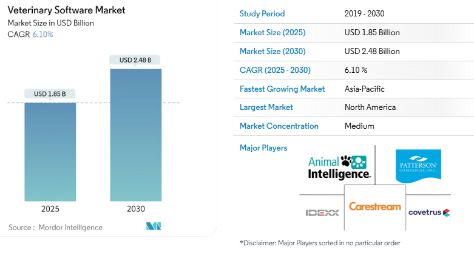The width and height of the screenshot is (474, 255).
Task: Select the Carestream logo
Action: pyautogui.click(x=374, y=207)
